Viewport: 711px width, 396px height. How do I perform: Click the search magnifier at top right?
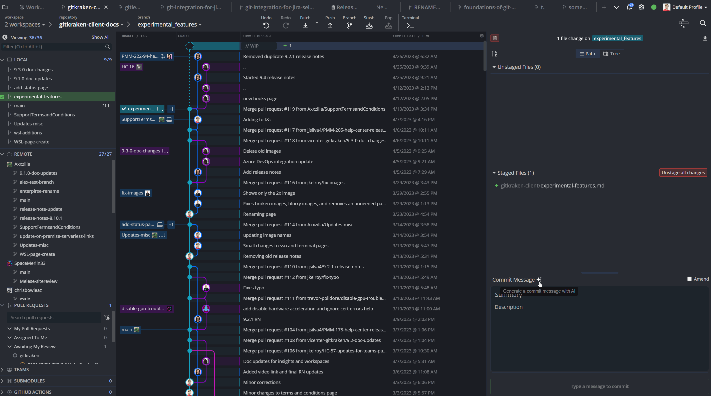pyautogui.click(x=703, y=23)
